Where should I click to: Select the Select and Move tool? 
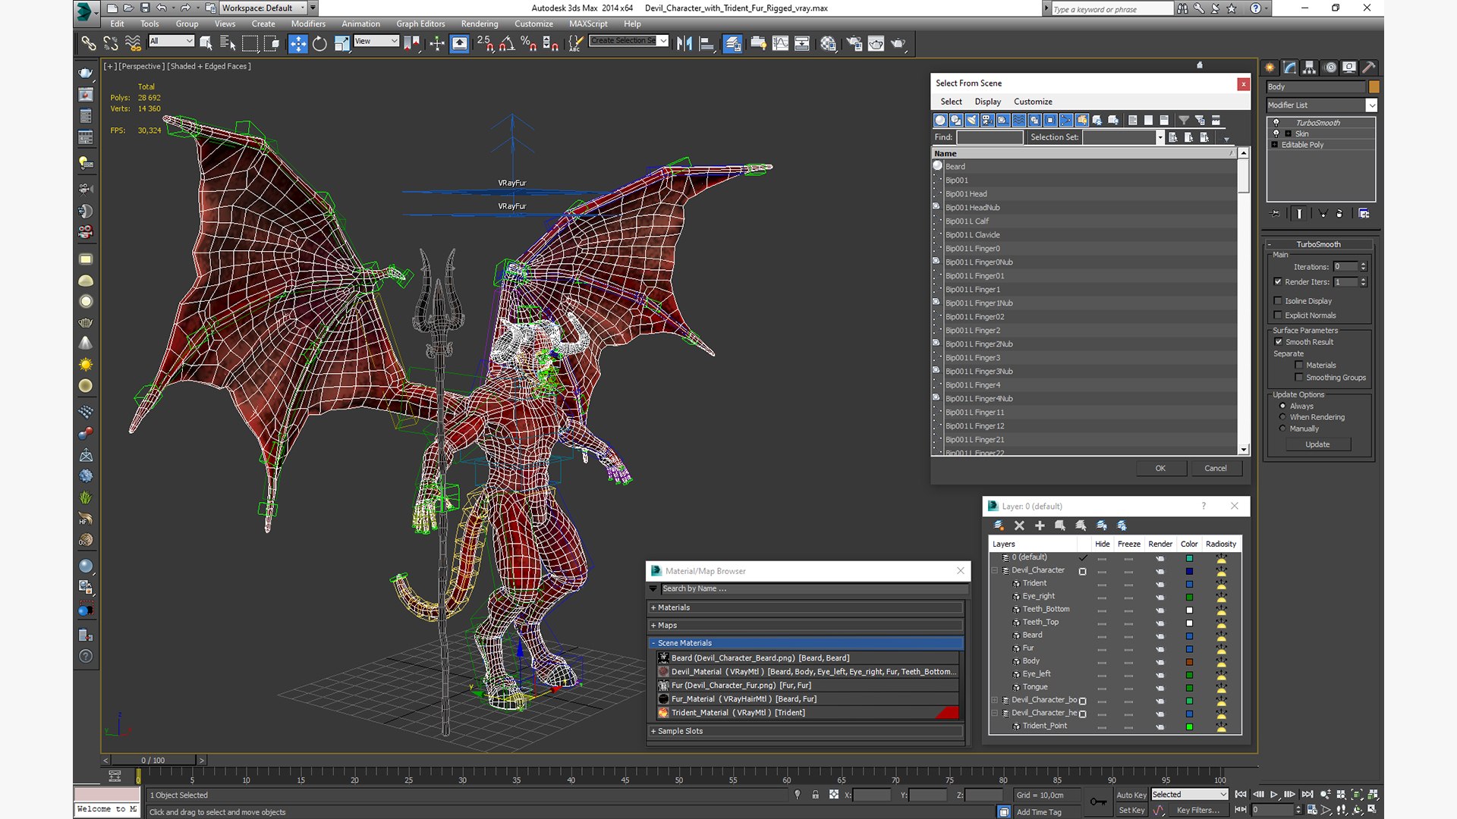[x=297, y=44]
